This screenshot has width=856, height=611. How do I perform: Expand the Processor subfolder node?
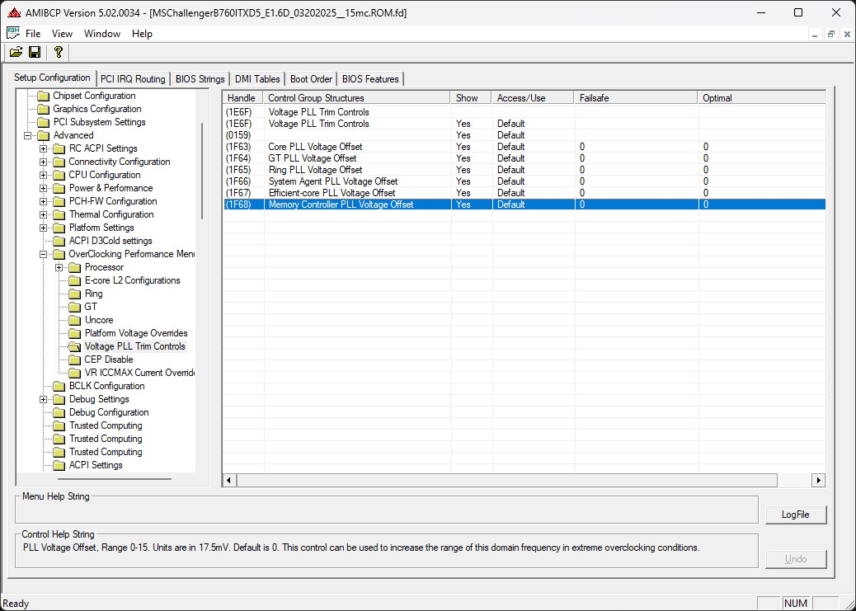[59, 267]
